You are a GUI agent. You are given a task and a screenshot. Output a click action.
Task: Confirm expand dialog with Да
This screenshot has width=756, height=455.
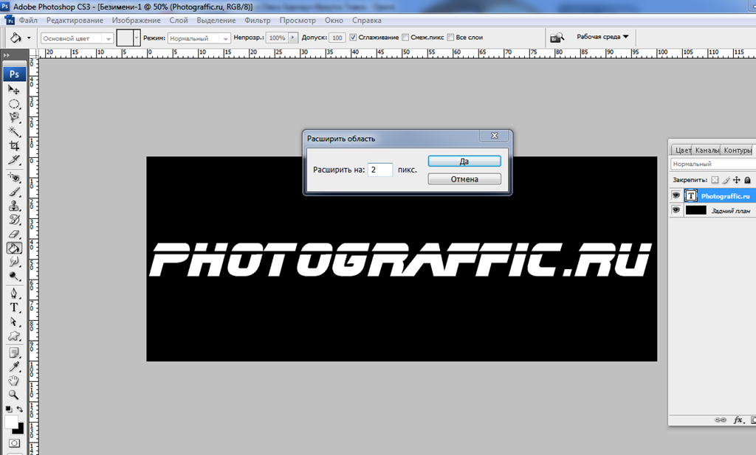tap(464, 161)
